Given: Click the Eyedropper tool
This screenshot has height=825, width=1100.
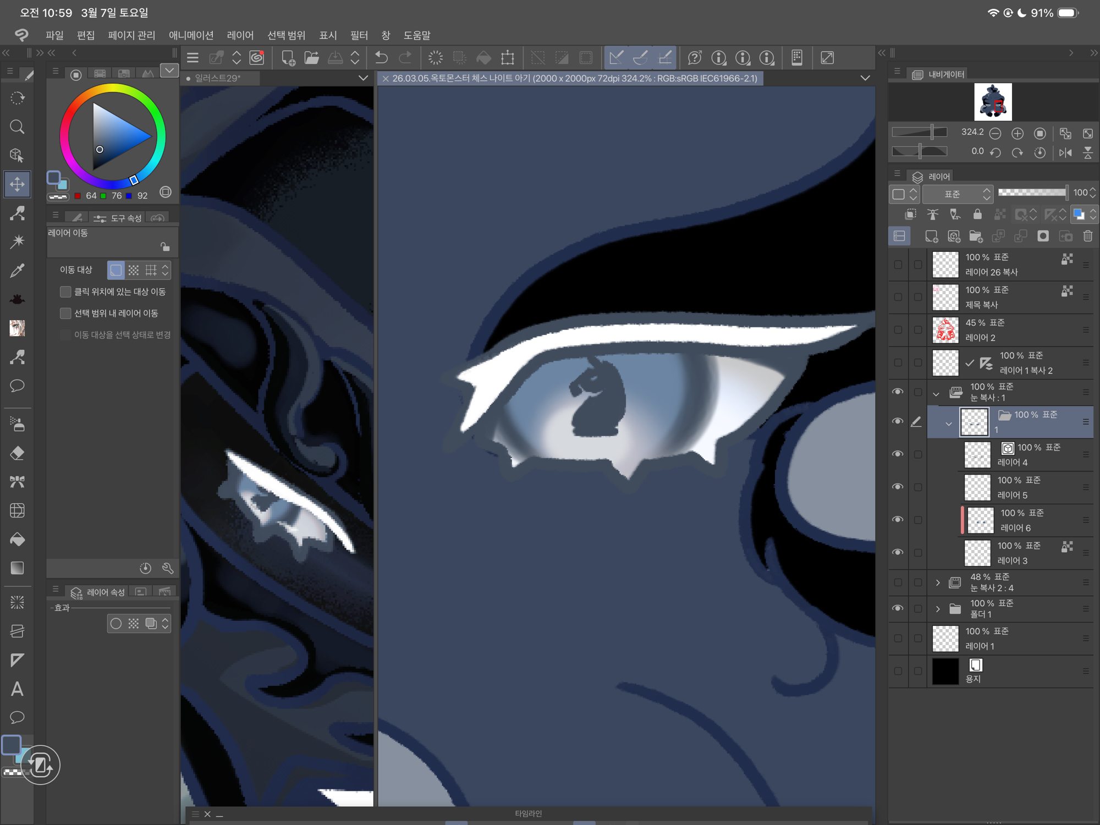Looking at the screenshot, I should pyautogui.click(x=17, y=271).
